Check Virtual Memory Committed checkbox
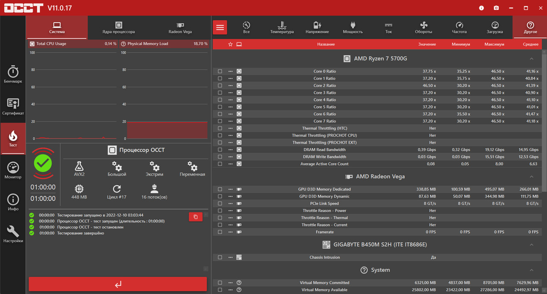Image resolution: width=547 pixels, height=294 pixels. tap(220, 282)
